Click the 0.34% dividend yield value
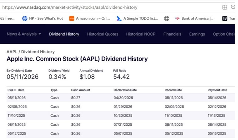The image size is (238, 140). click(57, 77)
